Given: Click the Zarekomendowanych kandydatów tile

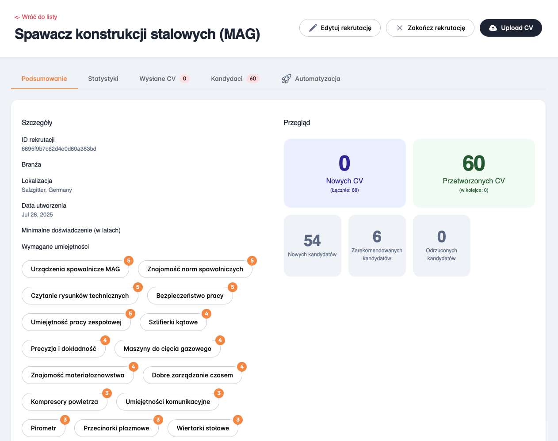Looking at the screenshot, I should 377,246.
